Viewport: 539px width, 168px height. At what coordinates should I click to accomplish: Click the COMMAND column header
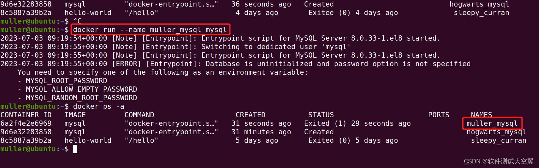point(139,115)
